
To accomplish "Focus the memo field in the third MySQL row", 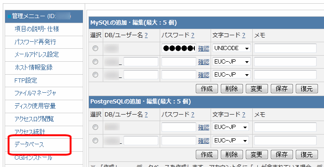I will click(286, 74).
